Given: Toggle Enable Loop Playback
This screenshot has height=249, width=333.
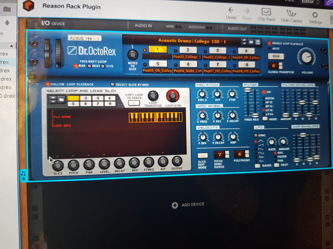Looking at the screenshot, I should point(269,43).
